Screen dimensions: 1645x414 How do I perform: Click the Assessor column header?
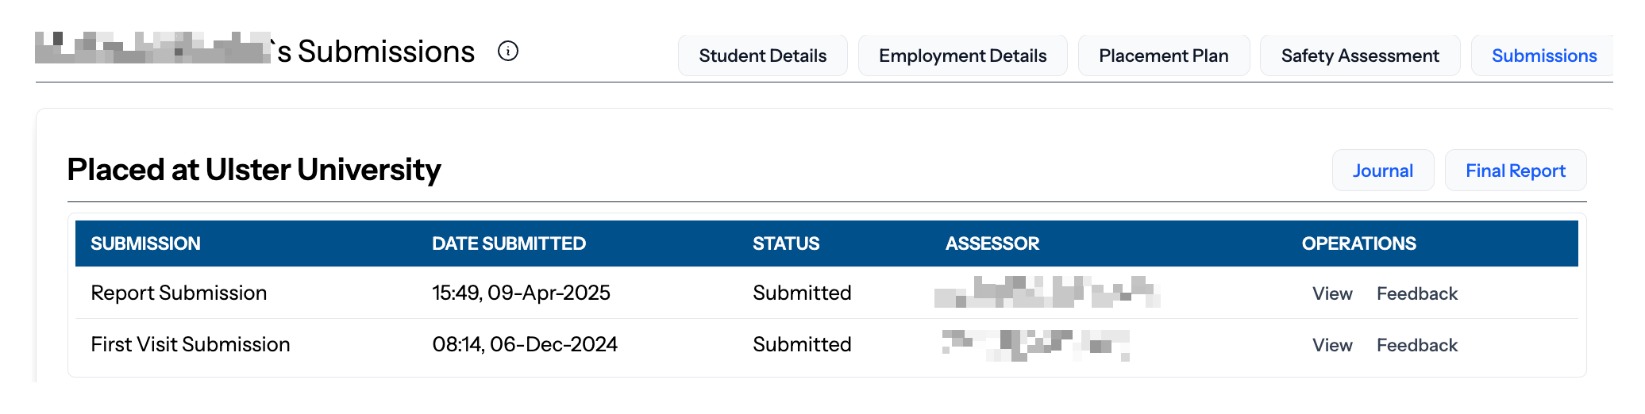point(992,243)
